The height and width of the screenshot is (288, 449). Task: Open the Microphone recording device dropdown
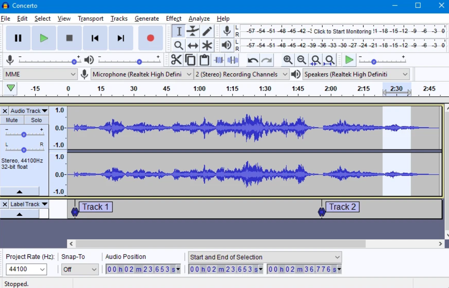tap(141, 74)
